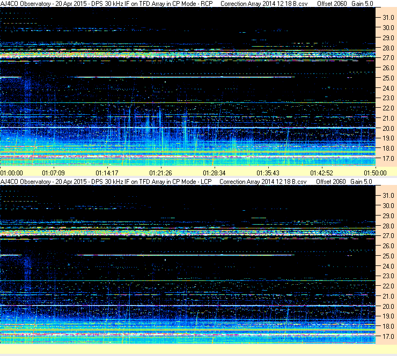The height and width of the screenshot is (356, 397).
Task: Click the LCP plot title 'AJ4CO Observatory - 20 Apr 2015'
Action: 43,182
